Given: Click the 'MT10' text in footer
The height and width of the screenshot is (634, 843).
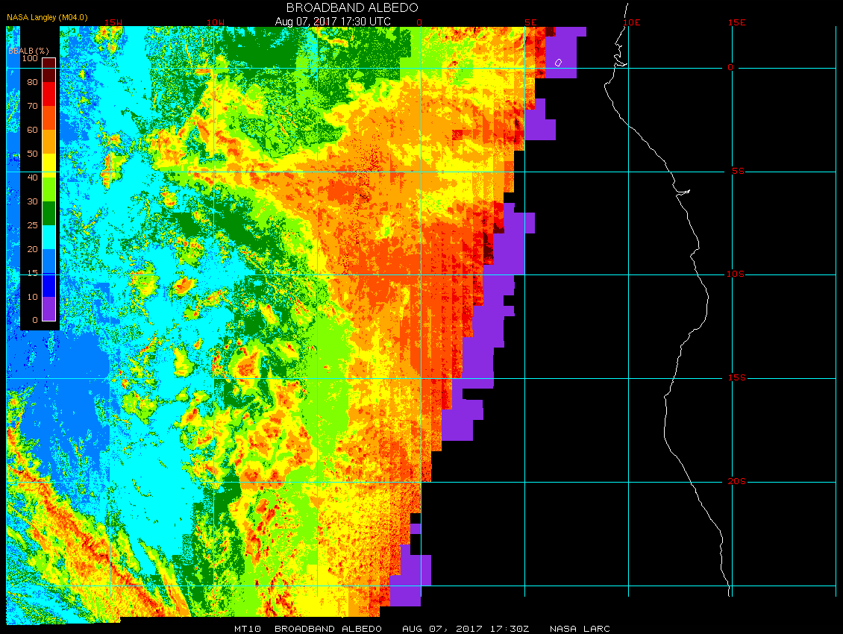Looking at the screenshot, I should click(x=248, y=629).
